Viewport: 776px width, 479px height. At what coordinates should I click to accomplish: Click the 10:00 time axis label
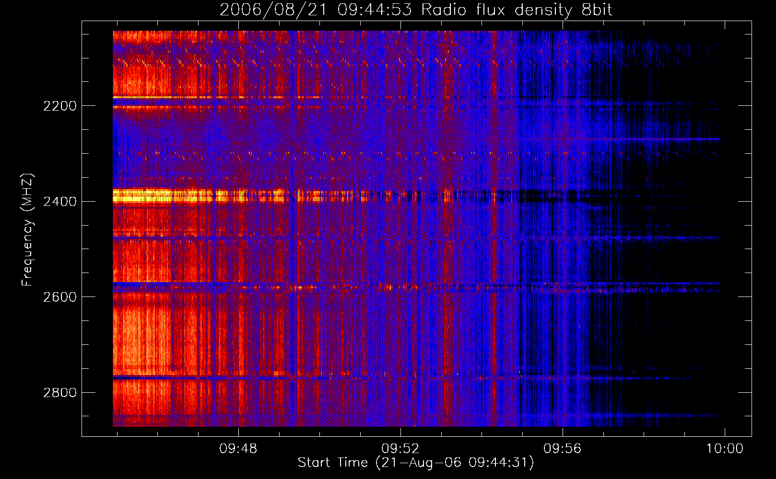[724, 448]
